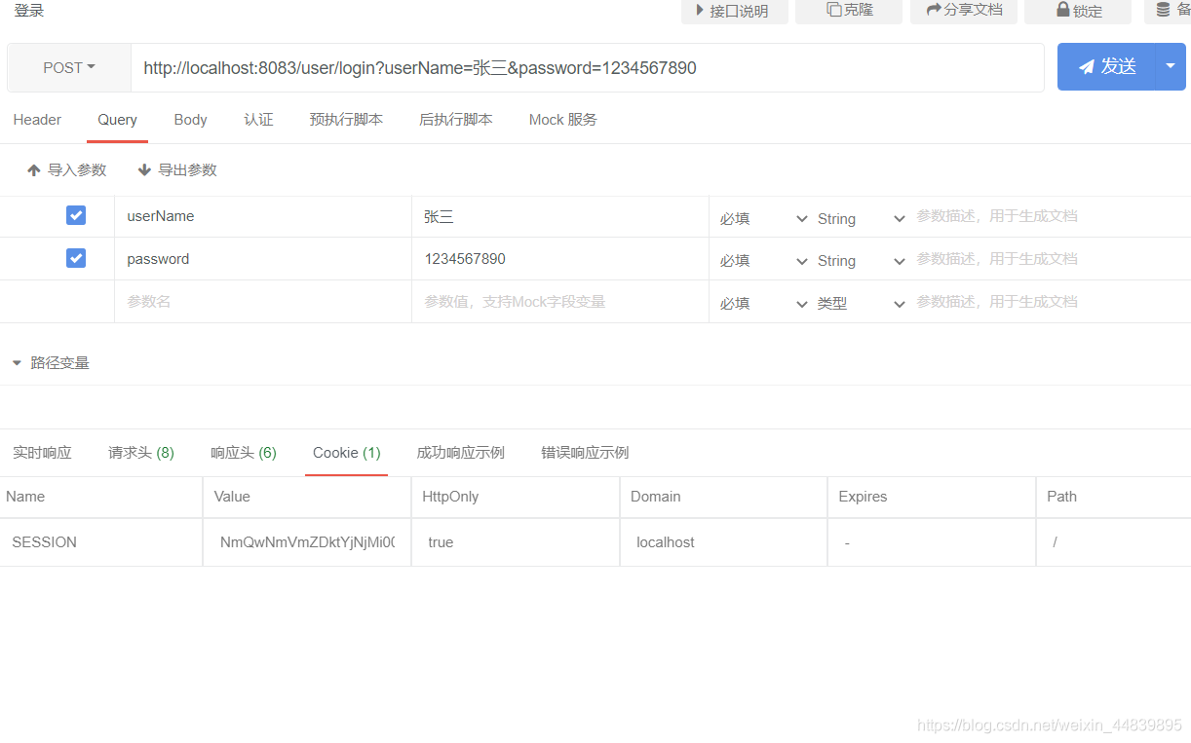Viewport: 1191px width, 743px height.
Task: Click the empty 参数值 Mock field
Action: coord(560,302)
